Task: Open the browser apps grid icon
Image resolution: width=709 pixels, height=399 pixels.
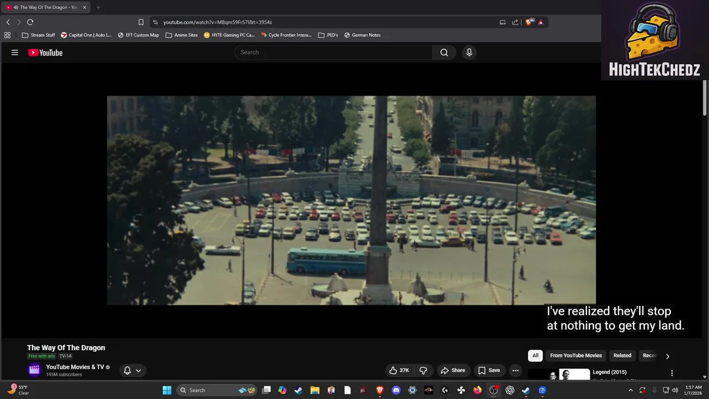Action: click(x=7, y=35)
